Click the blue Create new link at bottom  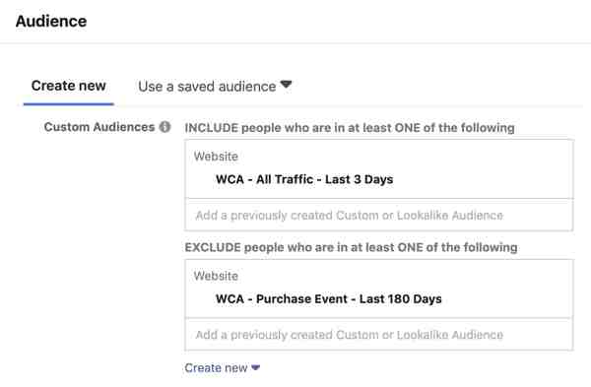216,367
